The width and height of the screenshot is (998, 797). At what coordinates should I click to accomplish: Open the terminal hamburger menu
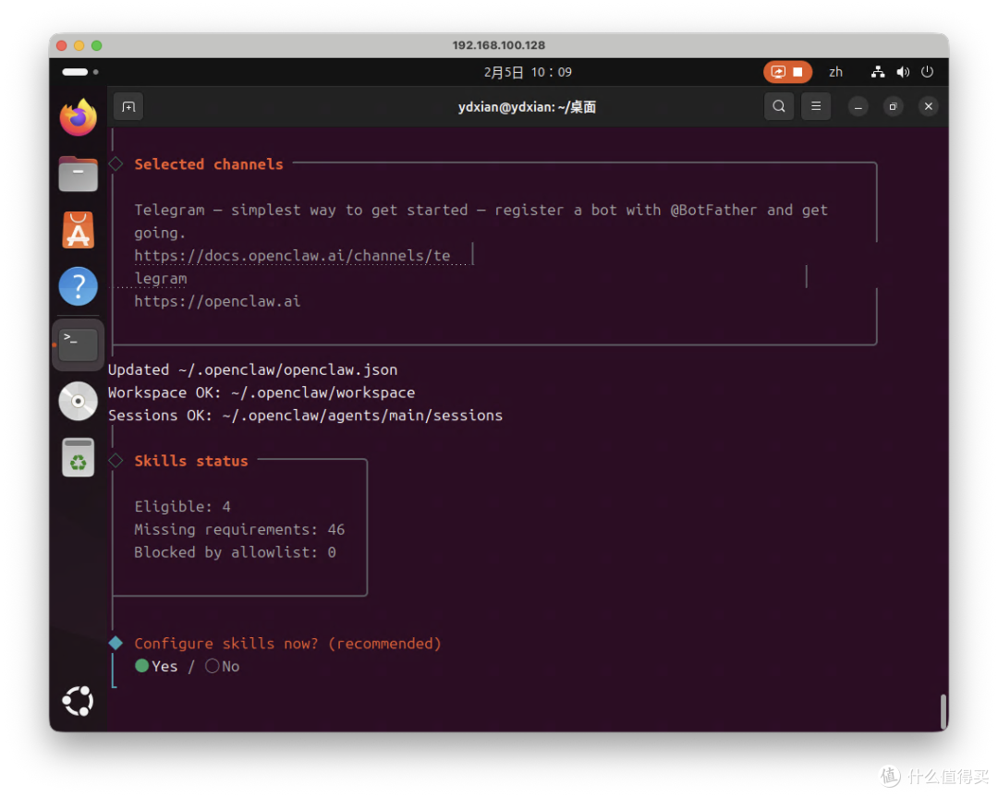point(816,106)
